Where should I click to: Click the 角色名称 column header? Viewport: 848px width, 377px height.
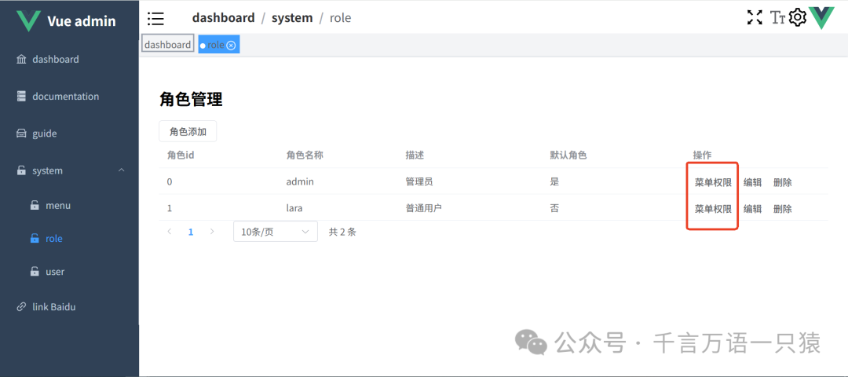305,156
